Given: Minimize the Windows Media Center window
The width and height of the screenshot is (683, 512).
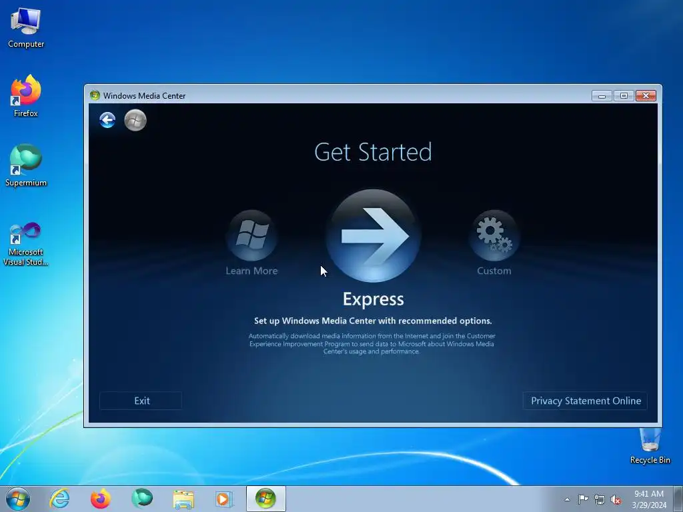Looking at the screenshot, I should click(602, 96).
